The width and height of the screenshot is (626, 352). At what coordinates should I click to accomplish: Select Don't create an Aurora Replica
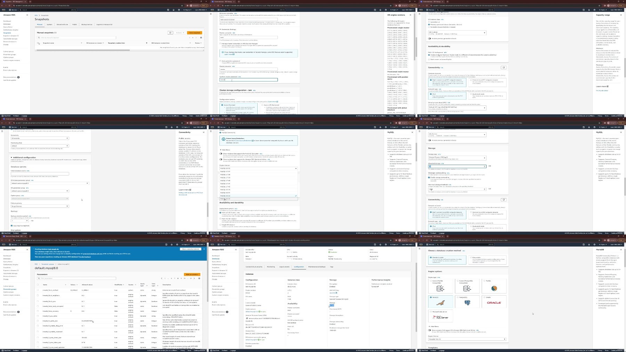(x=429, y=59)
